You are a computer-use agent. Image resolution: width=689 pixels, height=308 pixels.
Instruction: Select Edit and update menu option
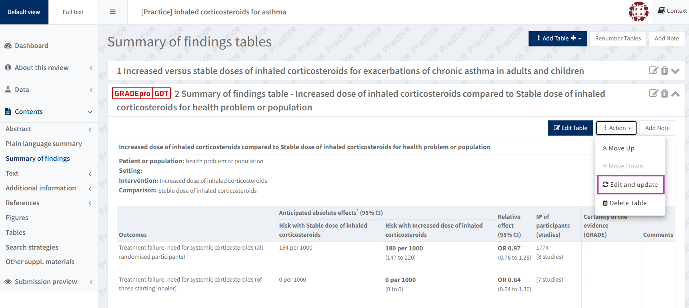click(x=631, y=184)
